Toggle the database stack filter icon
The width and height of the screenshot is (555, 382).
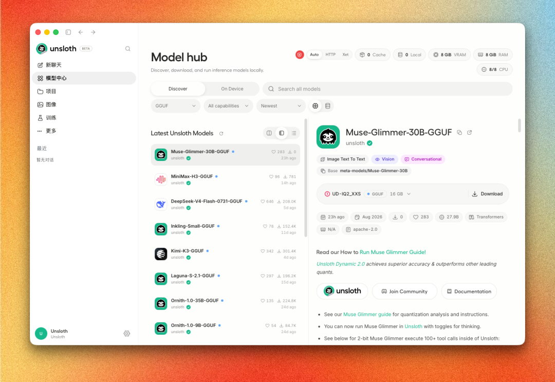328,106
